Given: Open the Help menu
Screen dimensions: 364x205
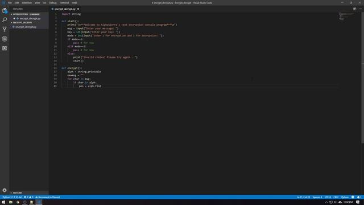Looking at the screenshot, I should click(75, 3).
